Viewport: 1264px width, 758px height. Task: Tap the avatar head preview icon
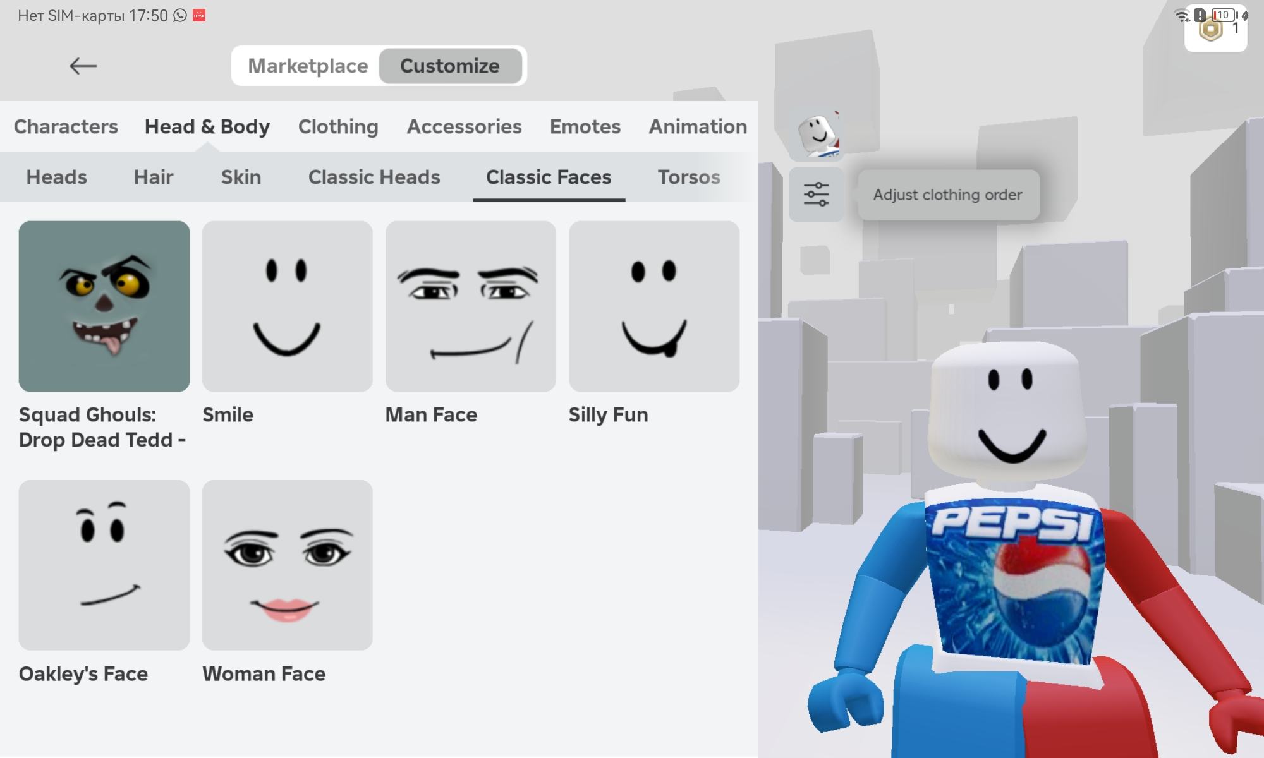tap(817, 135)
